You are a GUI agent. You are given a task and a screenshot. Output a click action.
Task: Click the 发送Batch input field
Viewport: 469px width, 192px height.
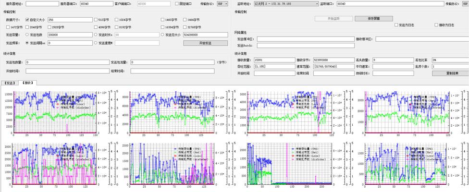306,46
